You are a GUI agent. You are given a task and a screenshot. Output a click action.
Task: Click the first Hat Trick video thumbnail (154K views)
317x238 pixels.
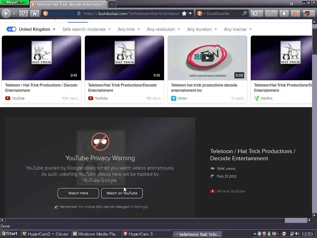[x=41, y=58]
